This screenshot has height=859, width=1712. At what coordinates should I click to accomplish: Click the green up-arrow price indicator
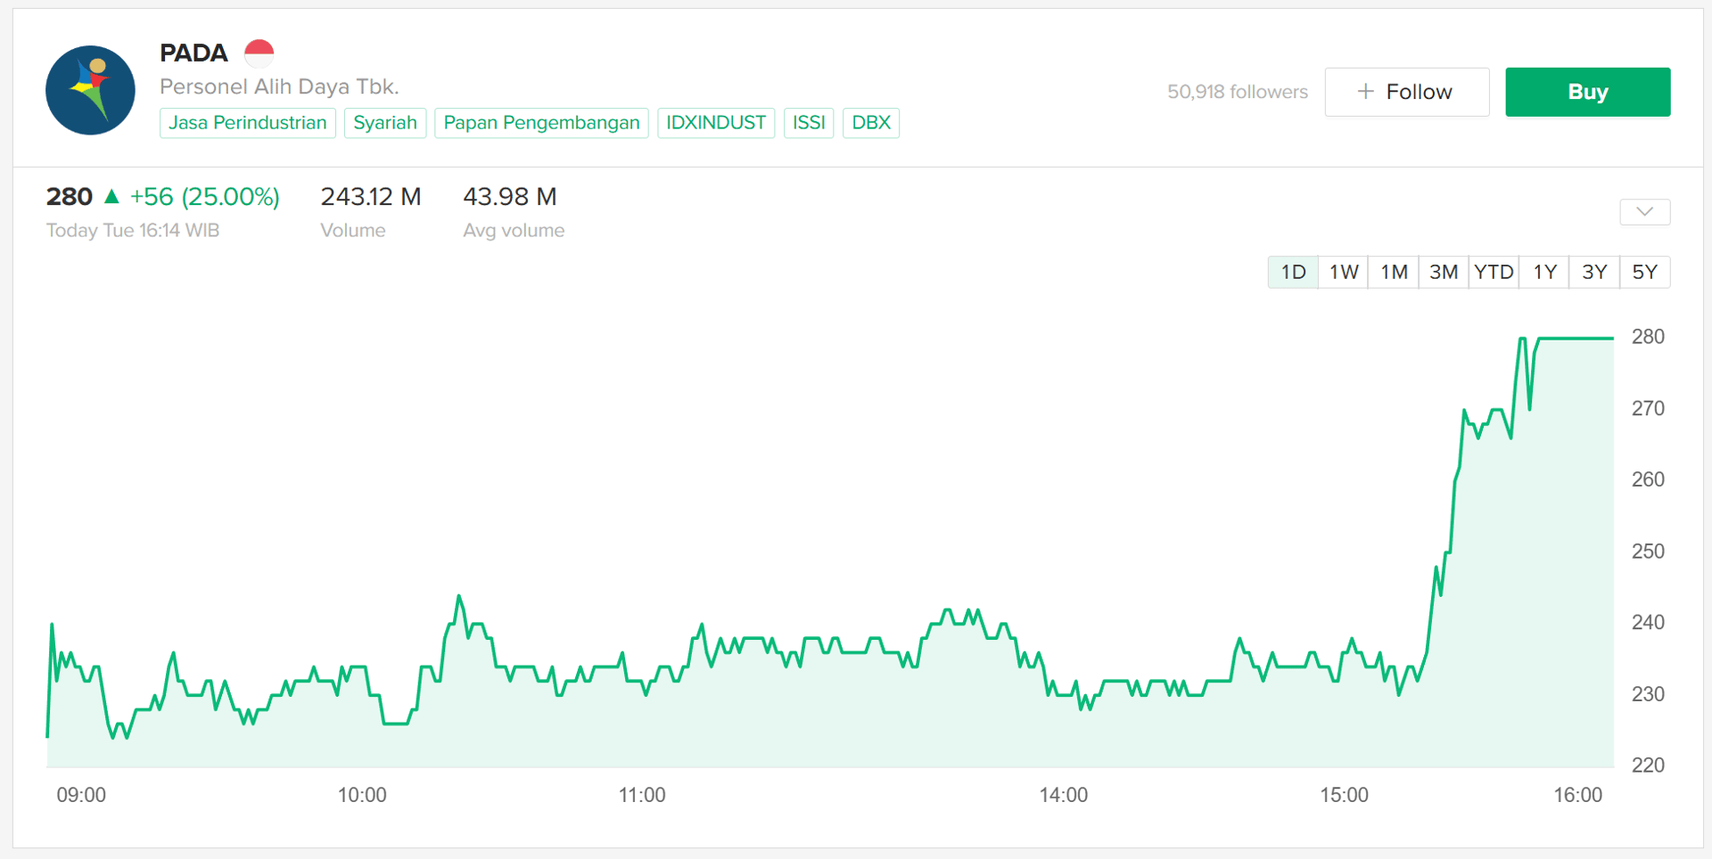[111, 196]
